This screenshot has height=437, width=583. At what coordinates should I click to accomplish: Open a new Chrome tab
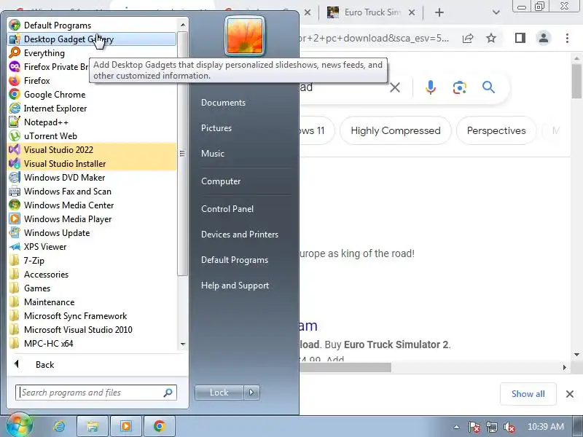tap(439, 12)
